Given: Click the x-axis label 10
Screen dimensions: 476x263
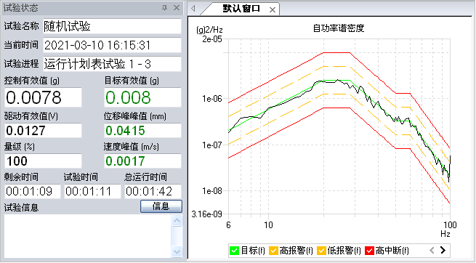Looking at the screenshot, I should [x=268, y=225].
